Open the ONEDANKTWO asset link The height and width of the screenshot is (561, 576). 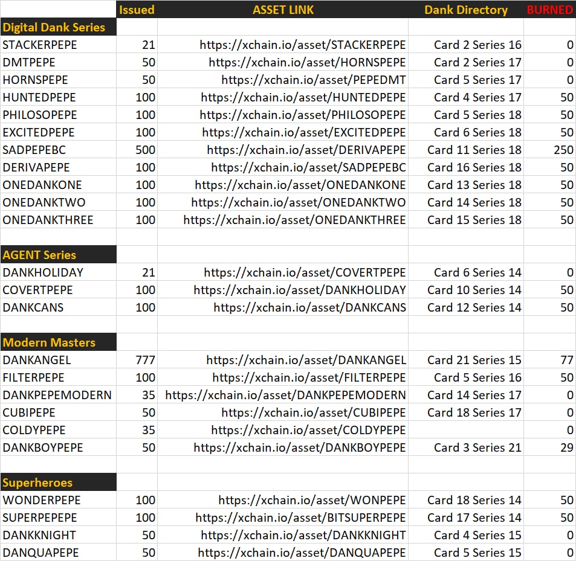point(299,202)
